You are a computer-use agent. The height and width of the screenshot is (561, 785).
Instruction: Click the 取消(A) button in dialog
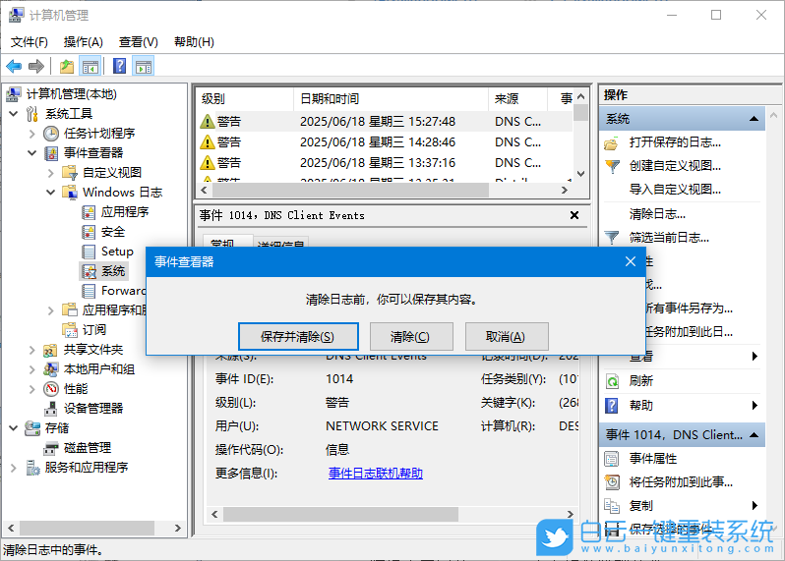click(507, 336)
